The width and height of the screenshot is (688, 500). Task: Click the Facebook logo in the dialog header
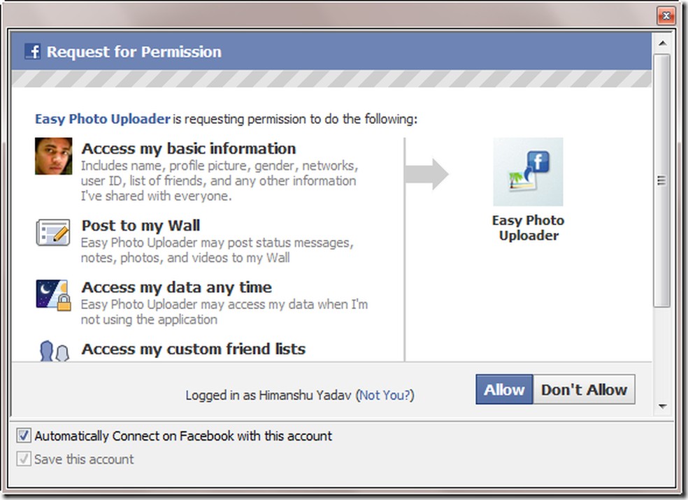32,52
